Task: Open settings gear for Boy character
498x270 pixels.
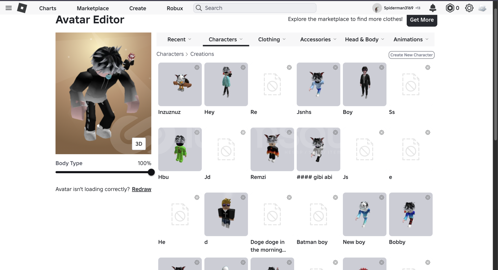Action: point(382,67)
